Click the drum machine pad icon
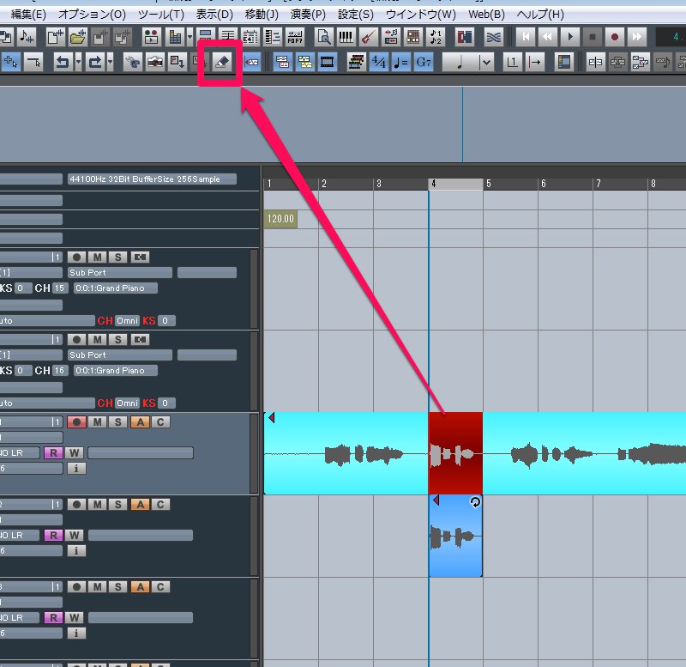Image resolution: width=686 pixels, height=667 pixels. pos(413,37)
